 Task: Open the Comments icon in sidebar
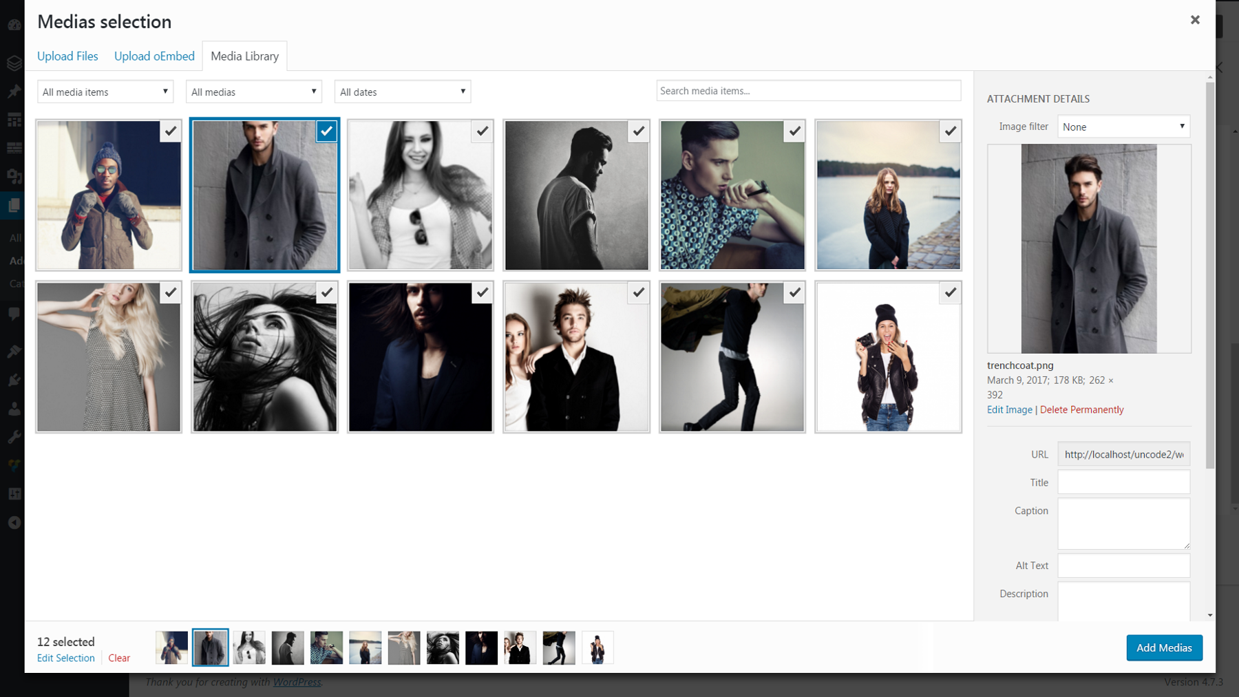[14, 314]
